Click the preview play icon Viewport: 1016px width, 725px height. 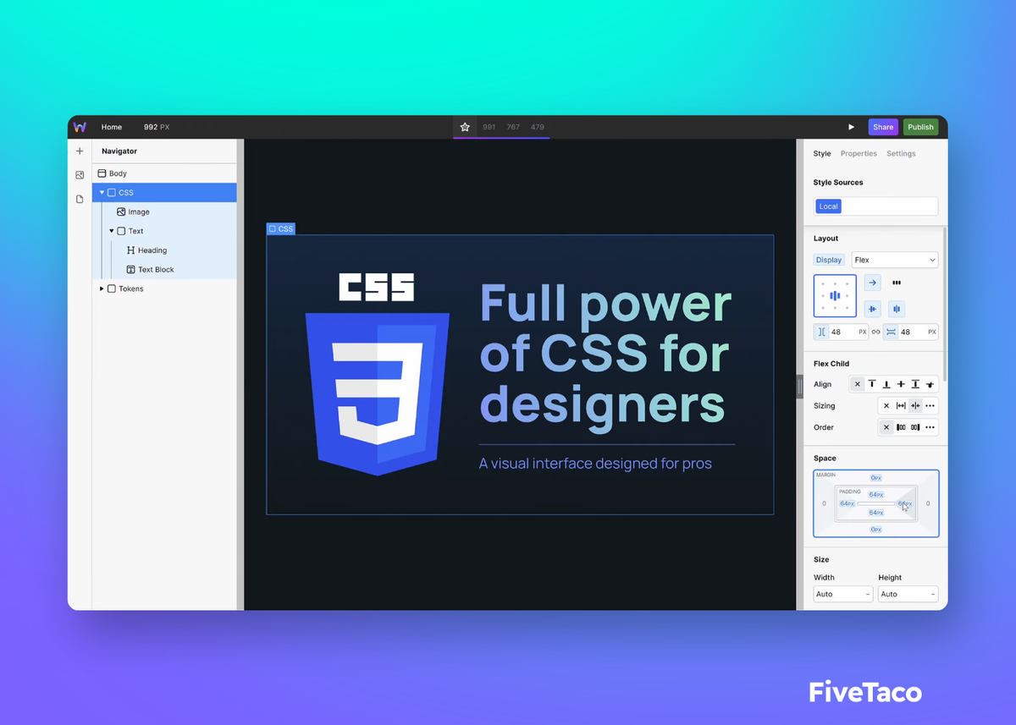pos(852,127)
